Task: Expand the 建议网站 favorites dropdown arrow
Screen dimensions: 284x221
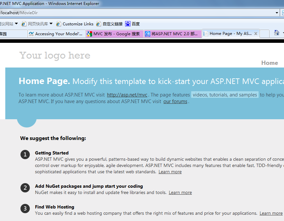Action: 16,24
